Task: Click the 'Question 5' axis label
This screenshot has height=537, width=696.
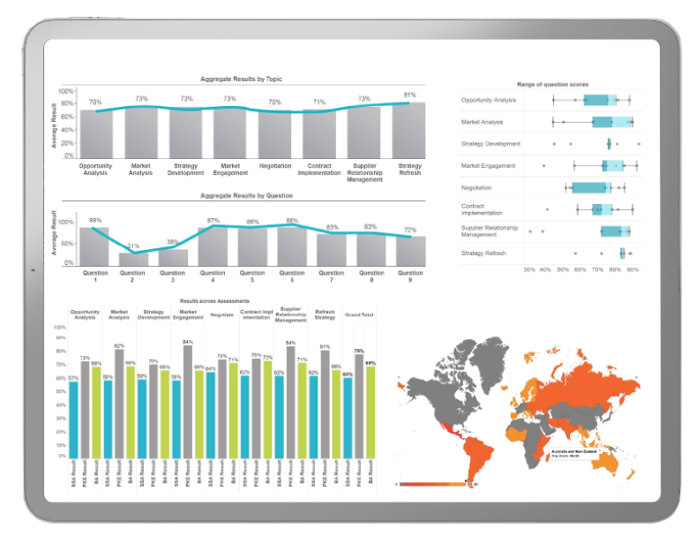Action: (x=252, y=276)
